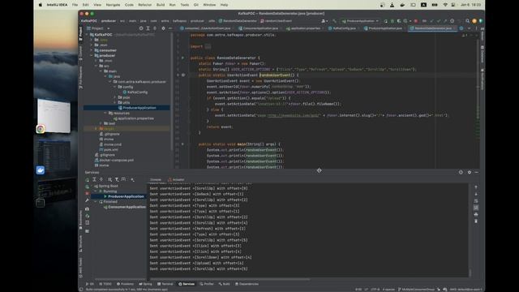
Task: Click the top Stage Manager window thumbnail
Action: [x=54, y=115]
